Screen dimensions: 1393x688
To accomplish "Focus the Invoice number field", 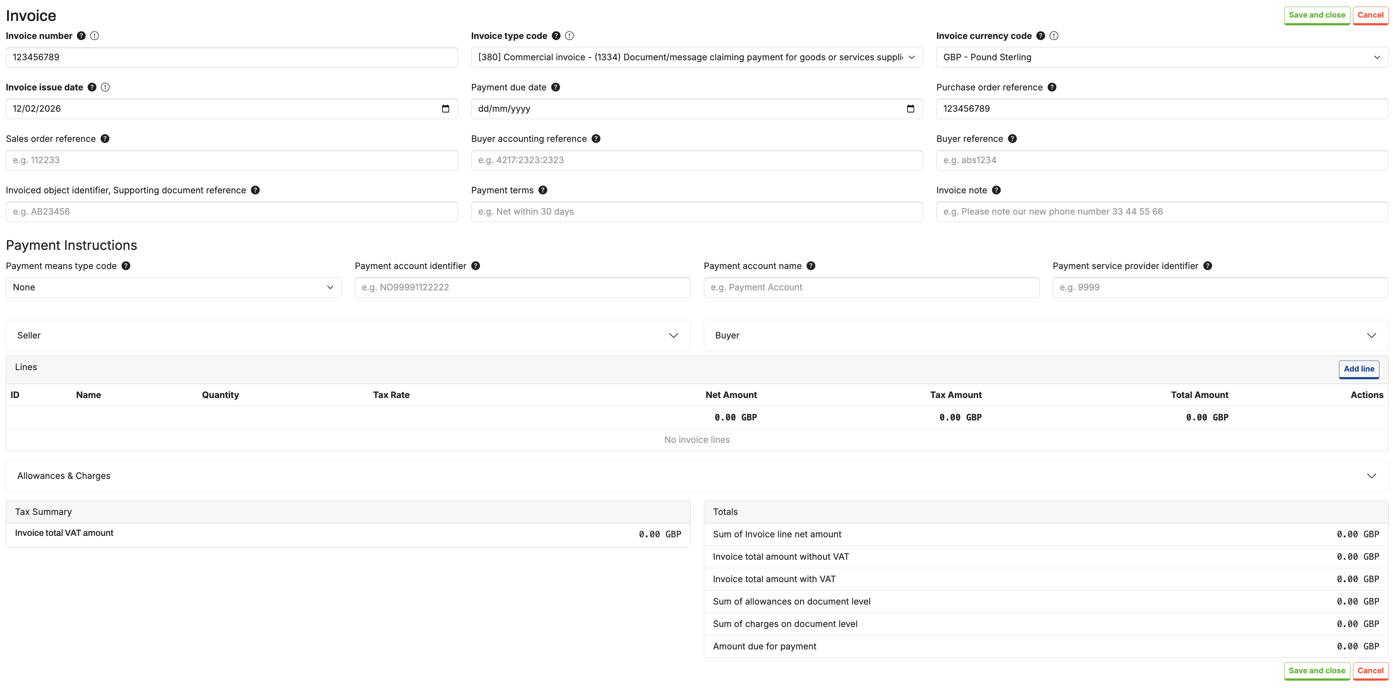I will (x=231, y=57).
